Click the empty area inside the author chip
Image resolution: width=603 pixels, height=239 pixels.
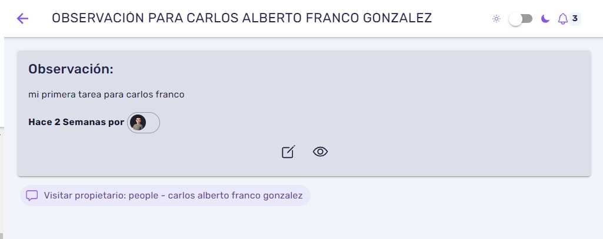tap(152, 123)
